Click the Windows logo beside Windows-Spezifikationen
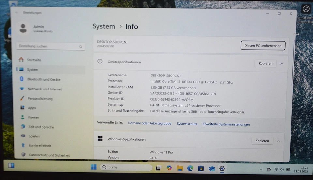This screenshot has width=313, height=180. 100,139
